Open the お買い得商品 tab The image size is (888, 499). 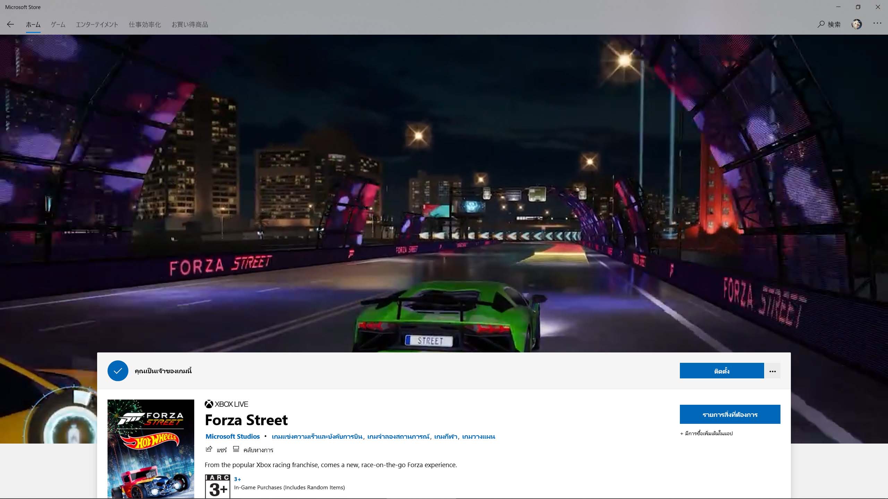tap(190, 25)
